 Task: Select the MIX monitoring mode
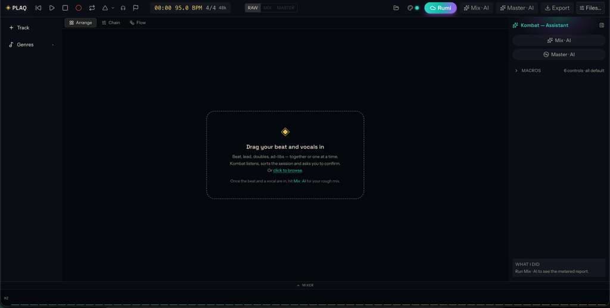[x=267, y=8]
